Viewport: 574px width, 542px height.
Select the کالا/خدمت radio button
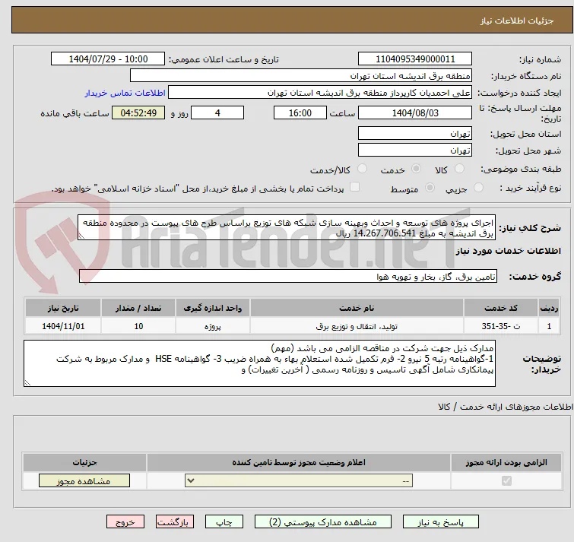tap(362, 169)
